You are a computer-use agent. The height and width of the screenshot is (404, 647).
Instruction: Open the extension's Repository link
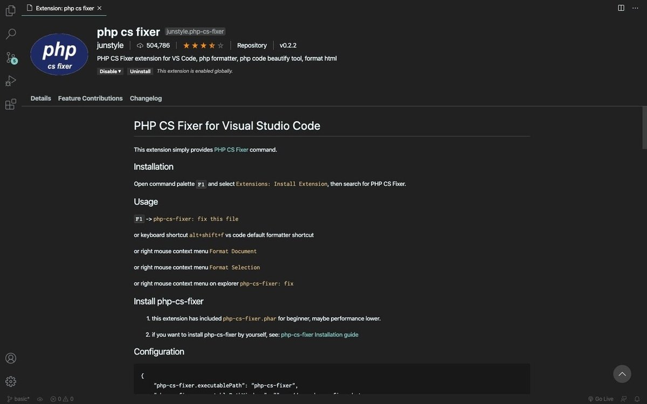pyautogui.click(x=251, y=45)
